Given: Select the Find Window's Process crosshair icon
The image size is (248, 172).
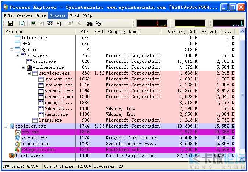Looking at the screenshot, I should click(x=98, y=24).
